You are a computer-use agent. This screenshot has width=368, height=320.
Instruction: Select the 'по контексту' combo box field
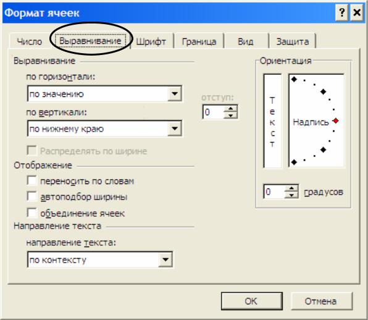point(100,259)
